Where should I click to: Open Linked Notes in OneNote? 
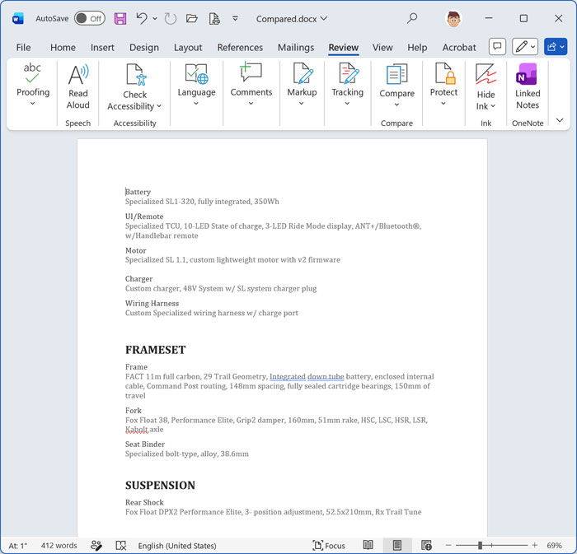(x=528, y=86)
